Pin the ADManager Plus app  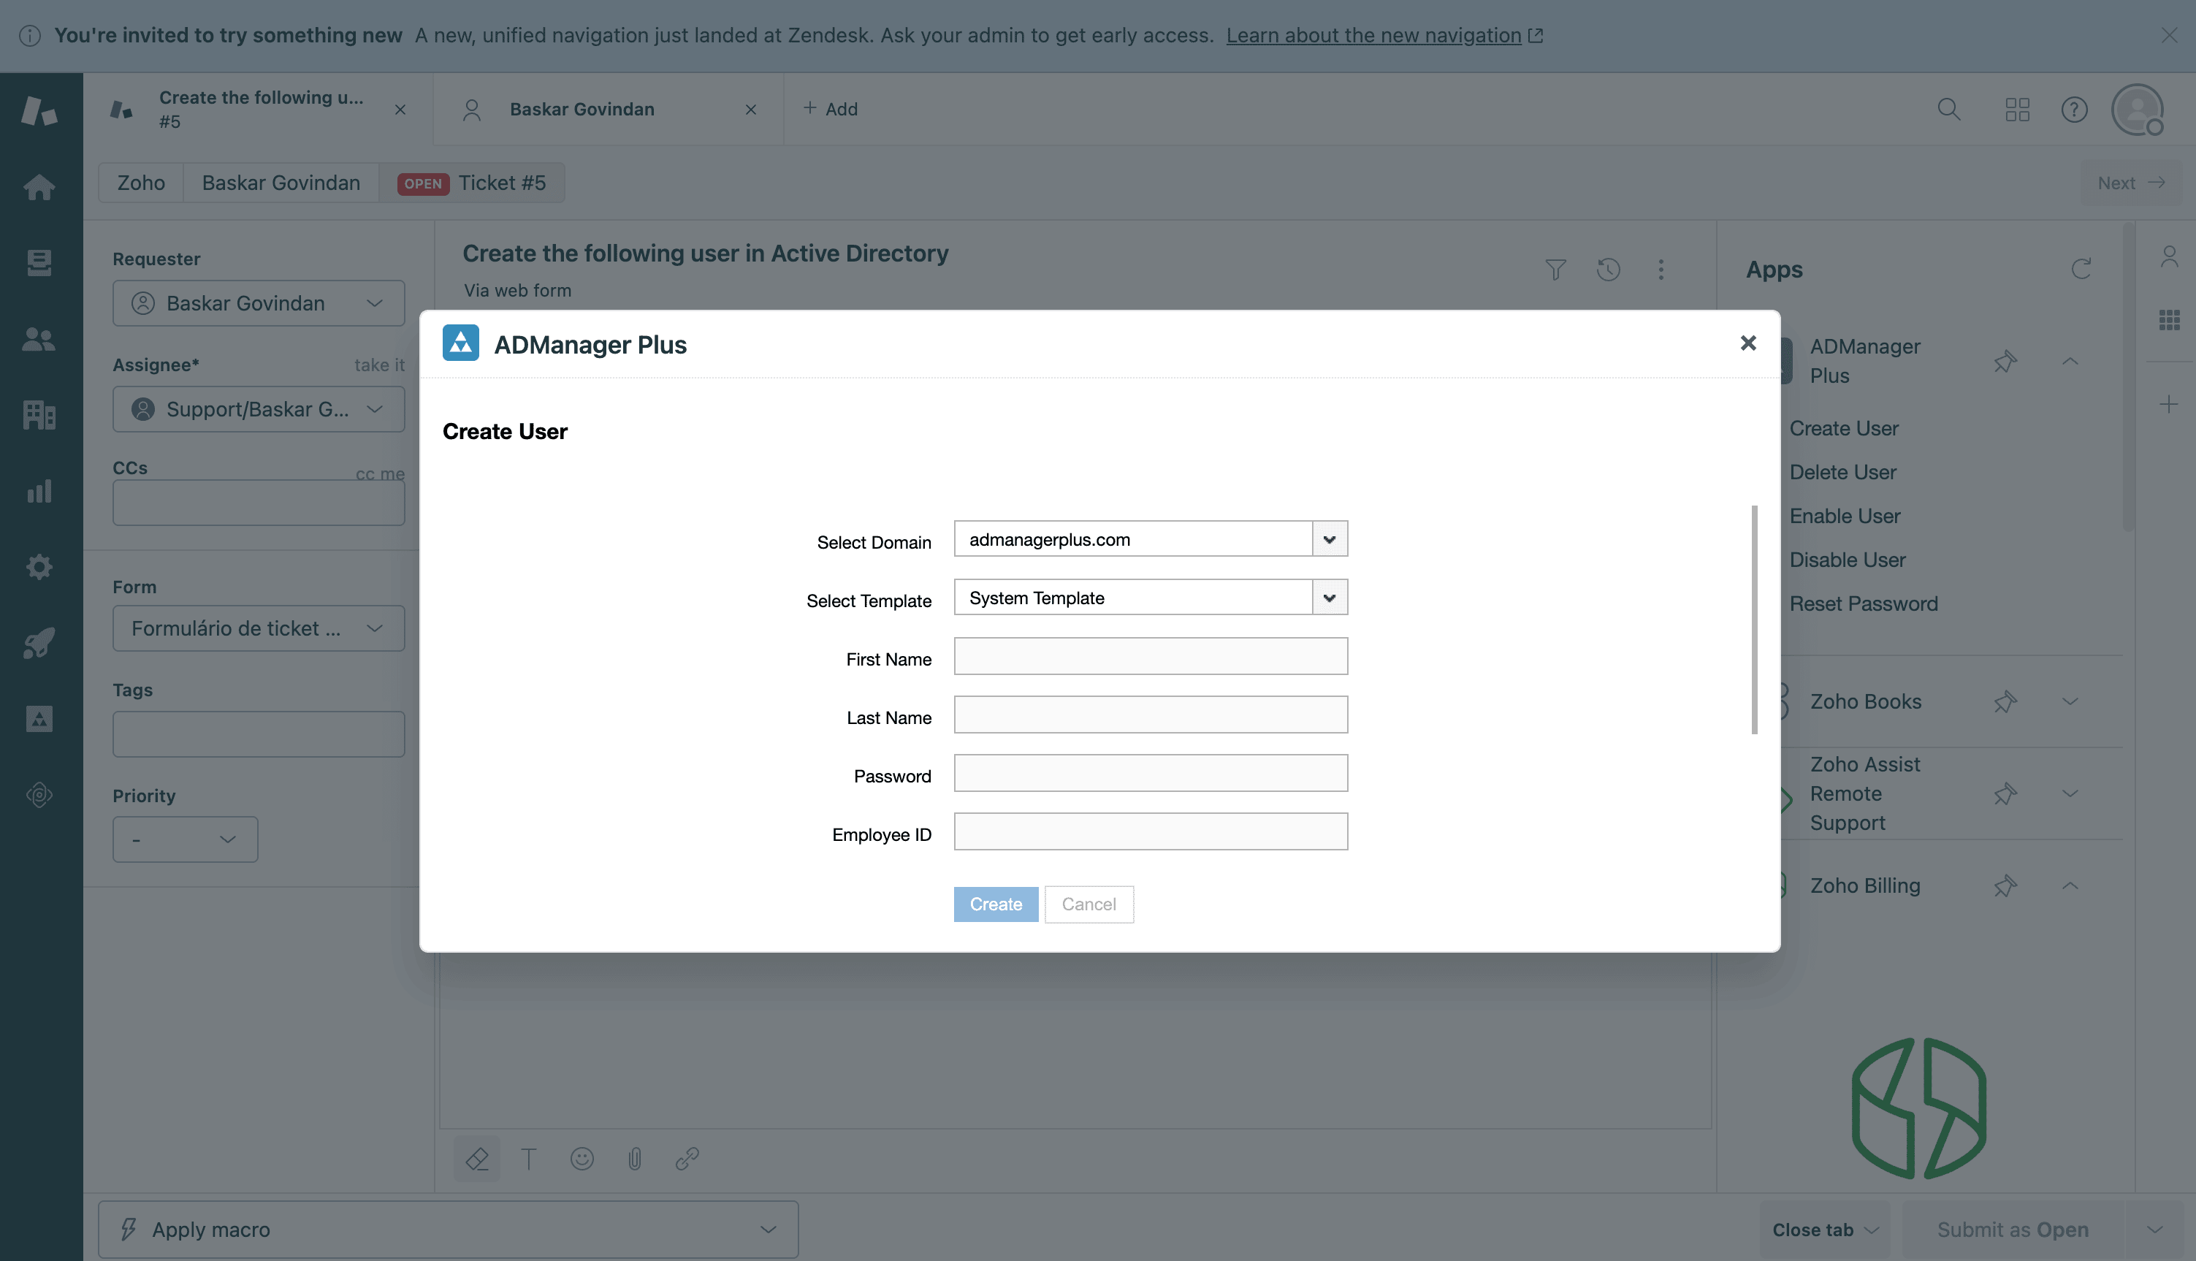(2006, 361)
